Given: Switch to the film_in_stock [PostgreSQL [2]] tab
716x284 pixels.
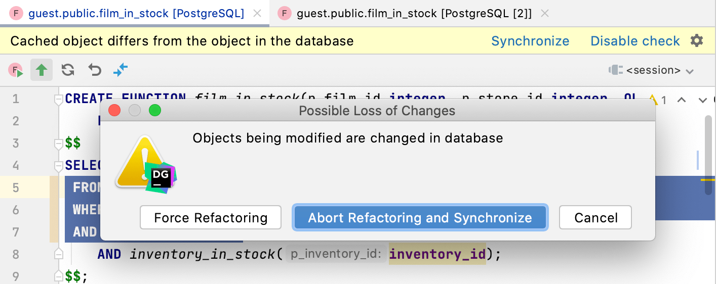Looking at the screenshot, I should [x=414, y=14].
